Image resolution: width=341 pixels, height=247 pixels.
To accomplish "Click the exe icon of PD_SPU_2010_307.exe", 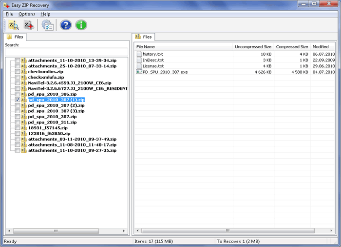I will pyautogui.click(x=139, y=72).
